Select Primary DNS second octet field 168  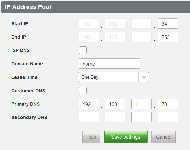(x=115, y=104)
